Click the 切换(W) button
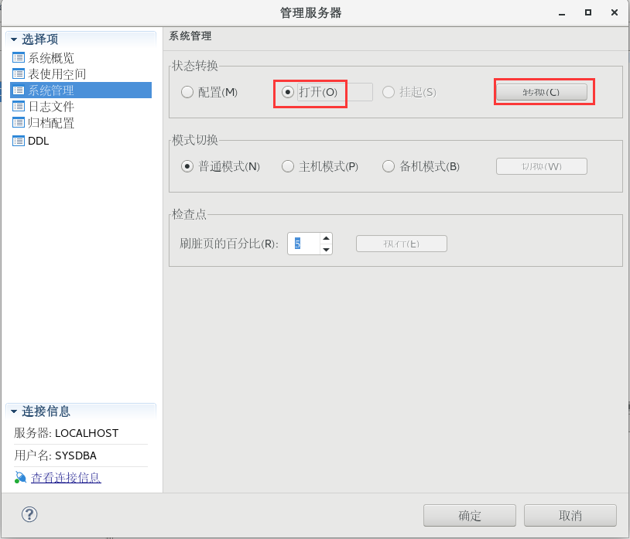This screenshot has width=630, height=539. [542, 166]
